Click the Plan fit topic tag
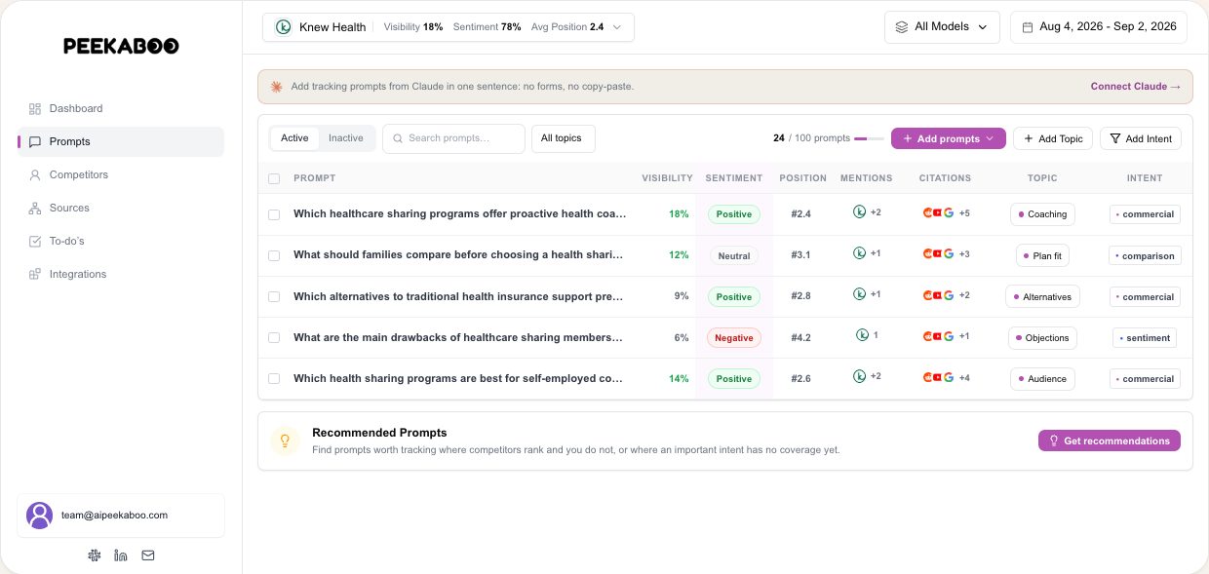1209x574 pixels. coord(1042,255)
